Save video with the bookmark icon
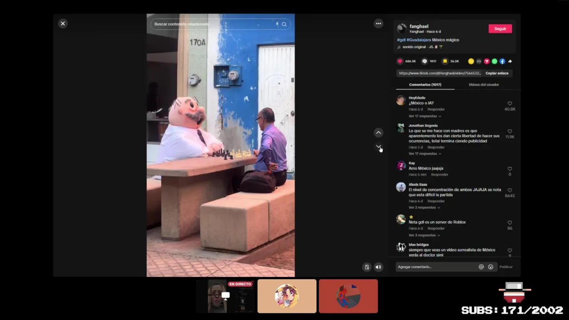 tap(445, 61)
